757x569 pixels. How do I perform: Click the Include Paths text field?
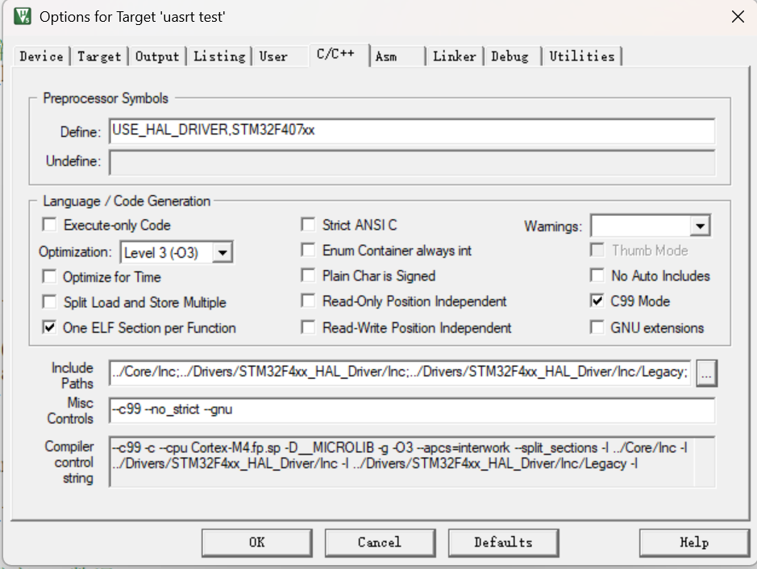[x=400, y=372]
